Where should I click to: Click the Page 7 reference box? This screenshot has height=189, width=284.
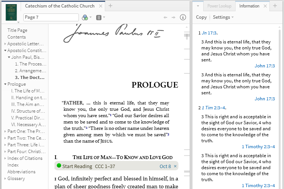(x=51, y=17)
